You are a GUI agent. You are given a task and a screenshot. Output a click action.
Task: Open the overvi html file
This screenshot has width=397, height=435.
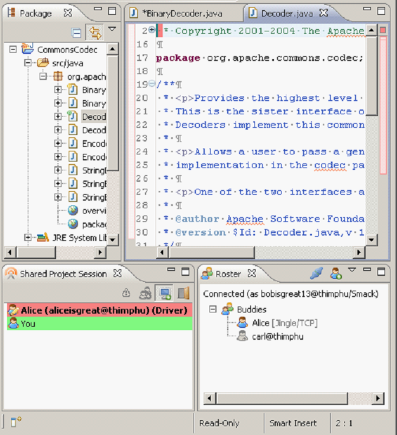(94, 211)
